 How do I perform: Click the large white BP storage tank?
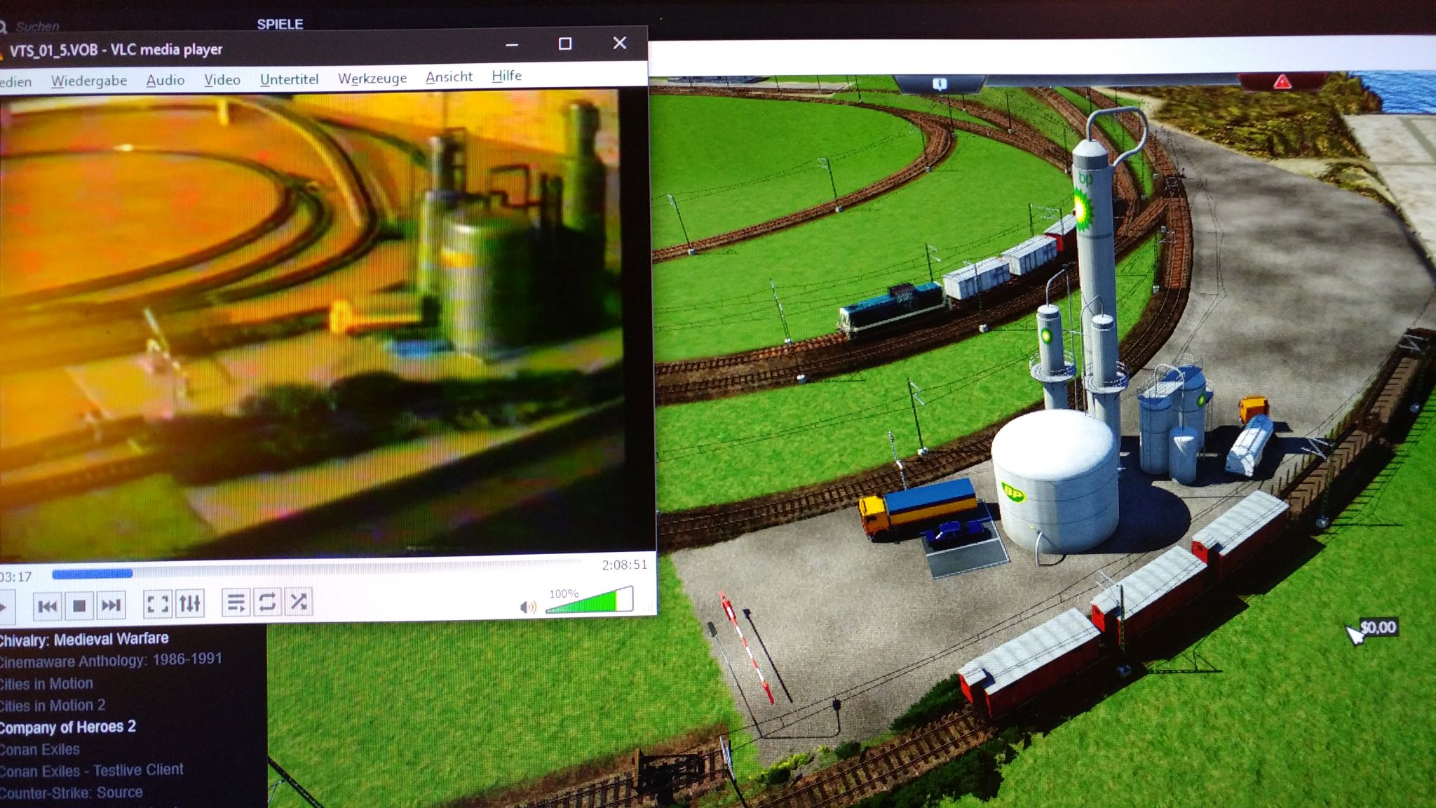(x=1055, y=480)
